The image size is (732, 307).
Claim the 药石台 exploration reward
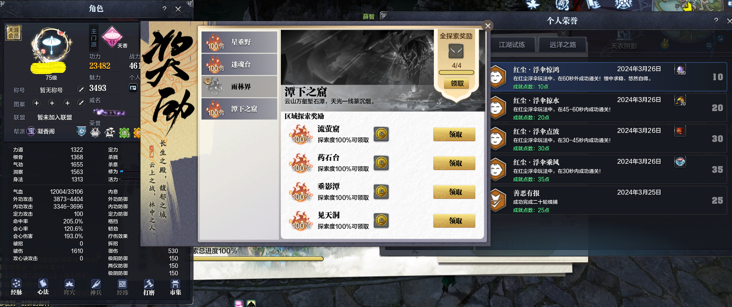[x=454, y=163]
